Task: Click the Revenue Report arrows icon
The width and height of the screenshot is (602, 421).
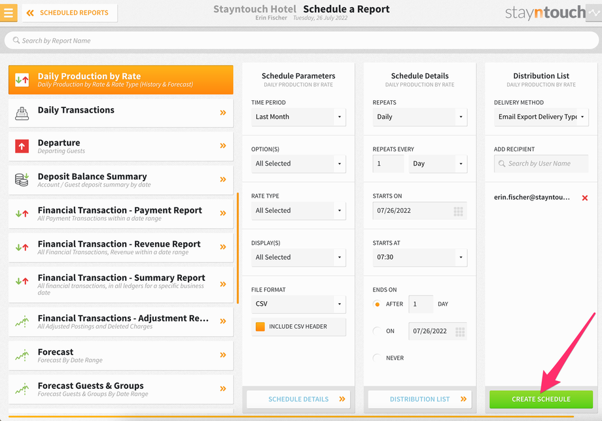Action: click(x=22, y=247)
